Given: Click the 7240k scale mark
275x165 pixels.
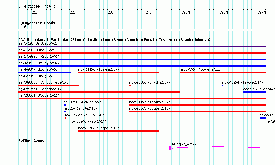Looking at the screenshot, I should click(149, 12).
